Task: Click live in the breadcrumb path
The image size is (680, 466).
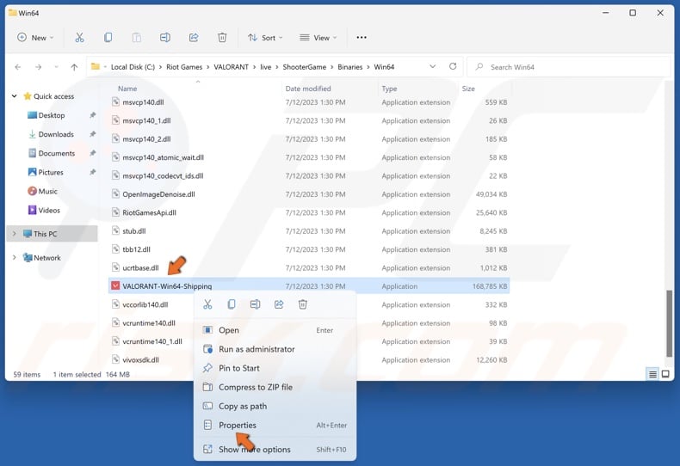Action: (265, 67)
